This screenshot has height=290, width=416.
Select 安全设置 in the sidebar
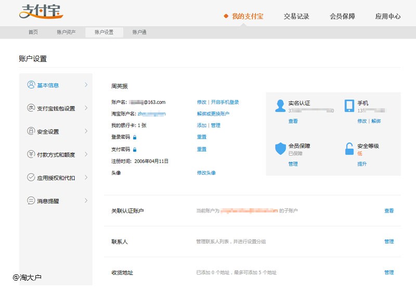48,131
